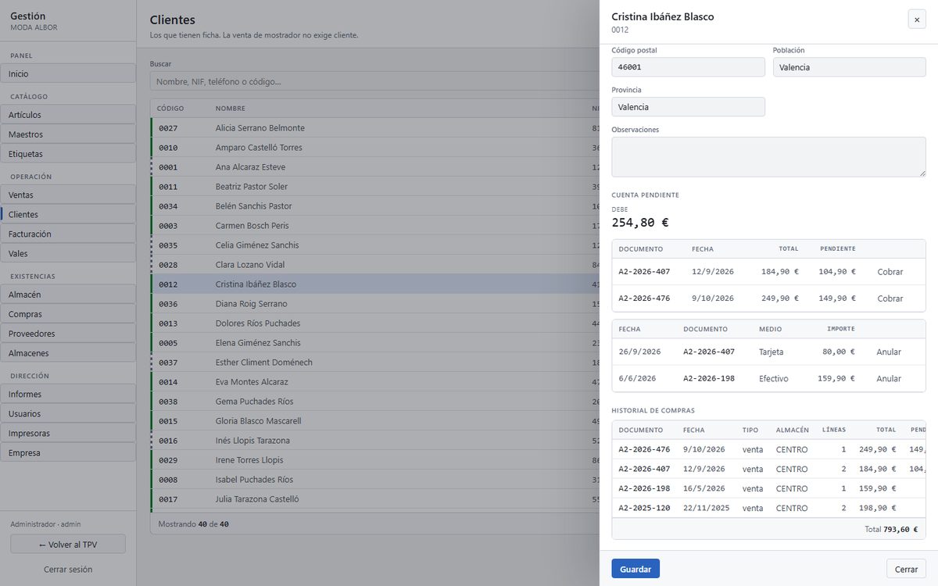Open Impresoras settings
This screenshot has height=586, width=938.
click(x=69, y=433)
